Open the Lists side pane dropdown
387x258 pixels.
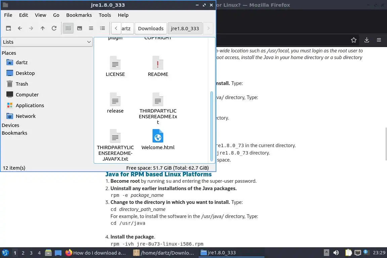pos(47,42)
